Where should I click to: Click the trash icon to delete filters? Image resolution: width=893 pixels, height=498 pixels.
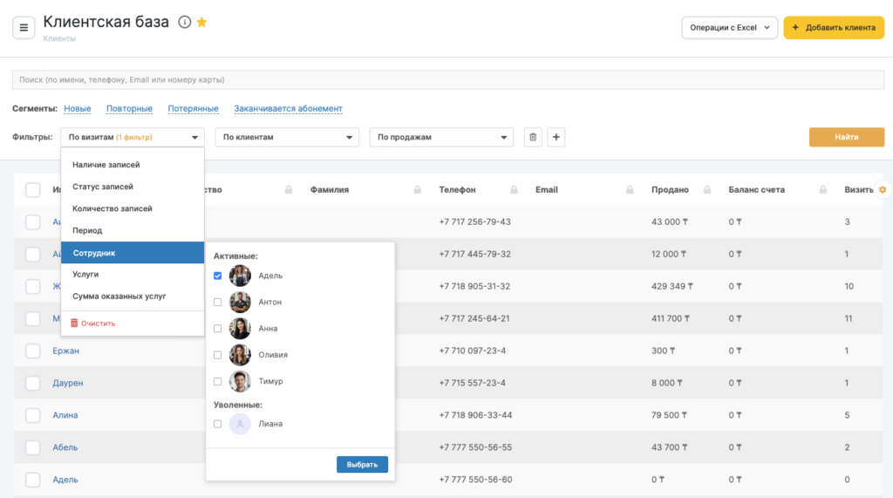click(534, 137)
